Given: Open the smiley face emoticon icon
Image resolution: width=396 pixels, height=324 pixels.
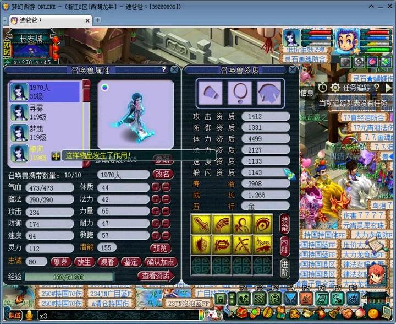Looking at the screenshot, I should 373,314.
